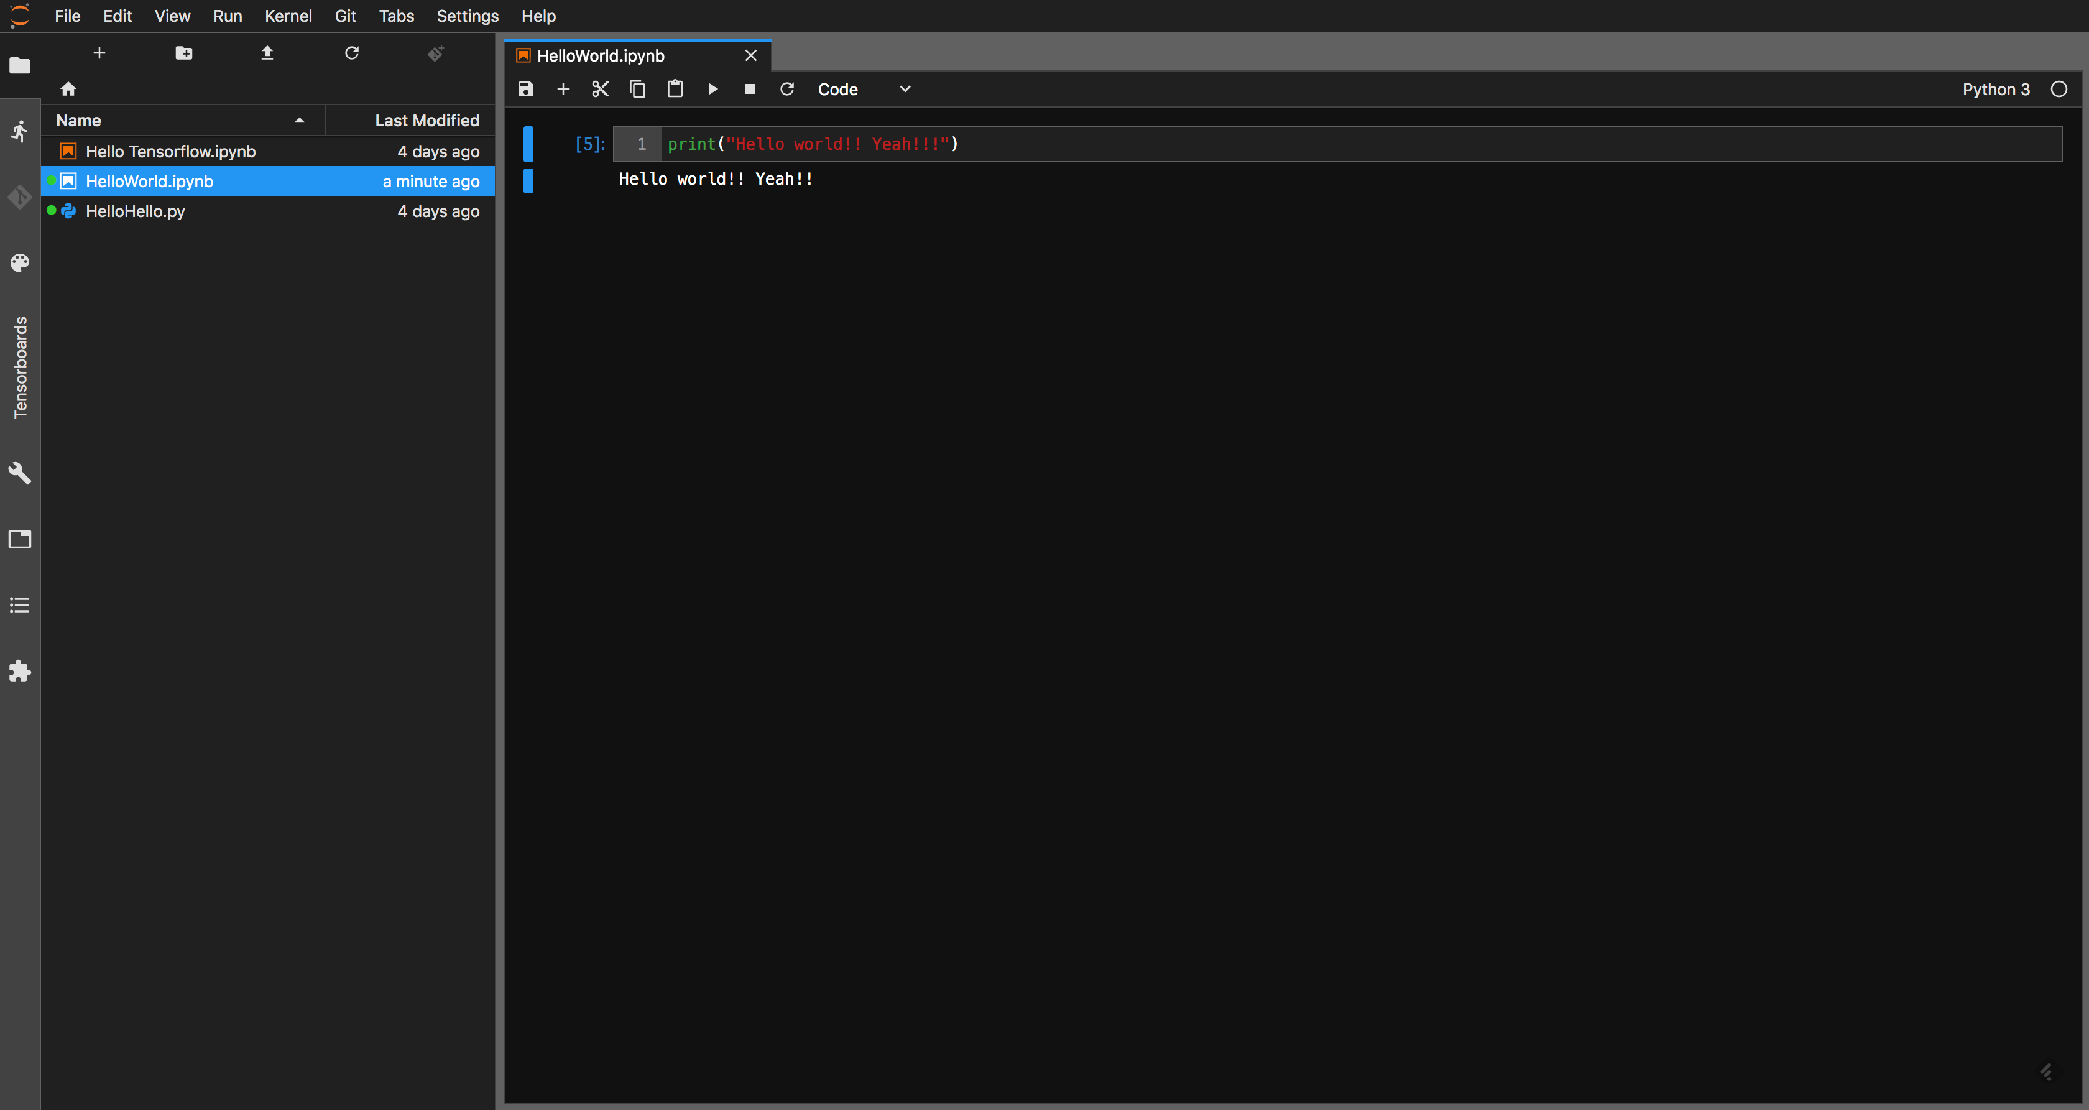The image size is (2089, 1110).
Task: Click the Restart kernel button
Action: pos(786,90)
